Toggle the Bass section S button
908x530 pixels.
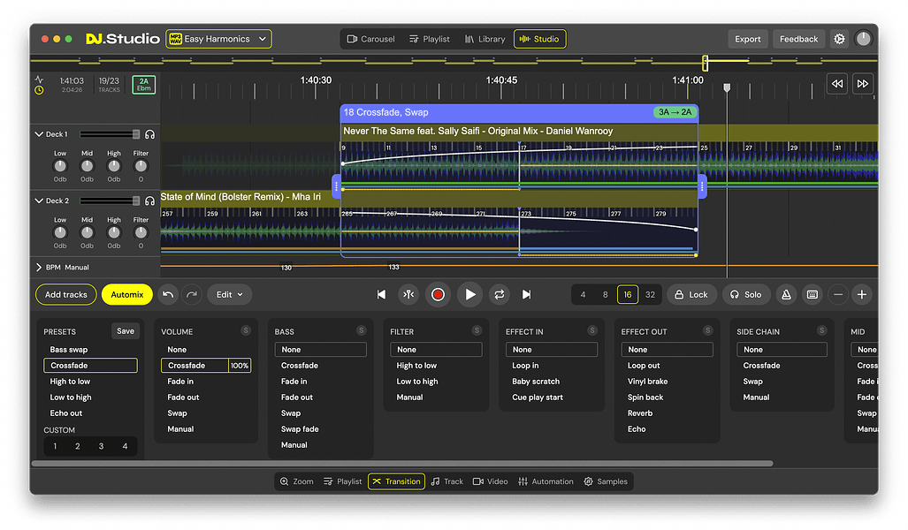coord(361,330)
